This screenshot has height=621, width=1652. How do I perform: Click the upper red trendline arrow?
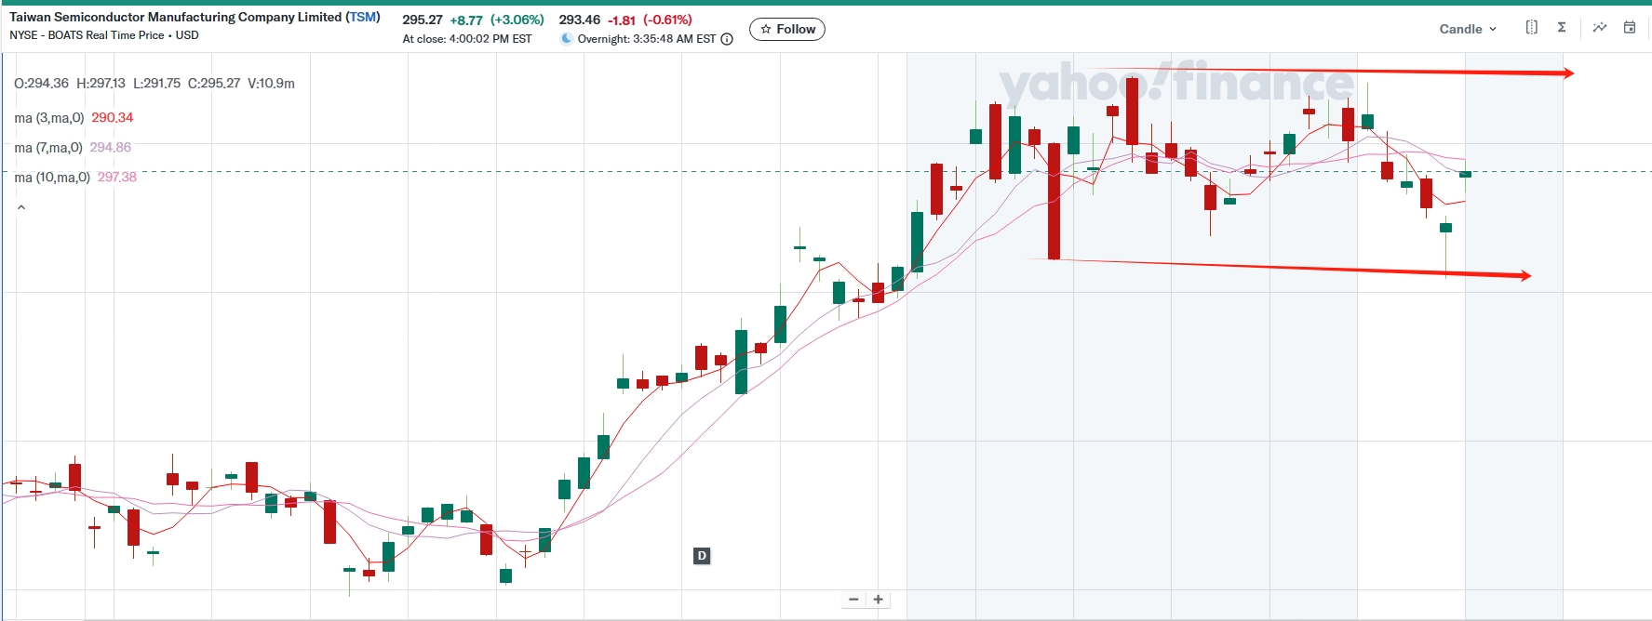click(1350, 71)
